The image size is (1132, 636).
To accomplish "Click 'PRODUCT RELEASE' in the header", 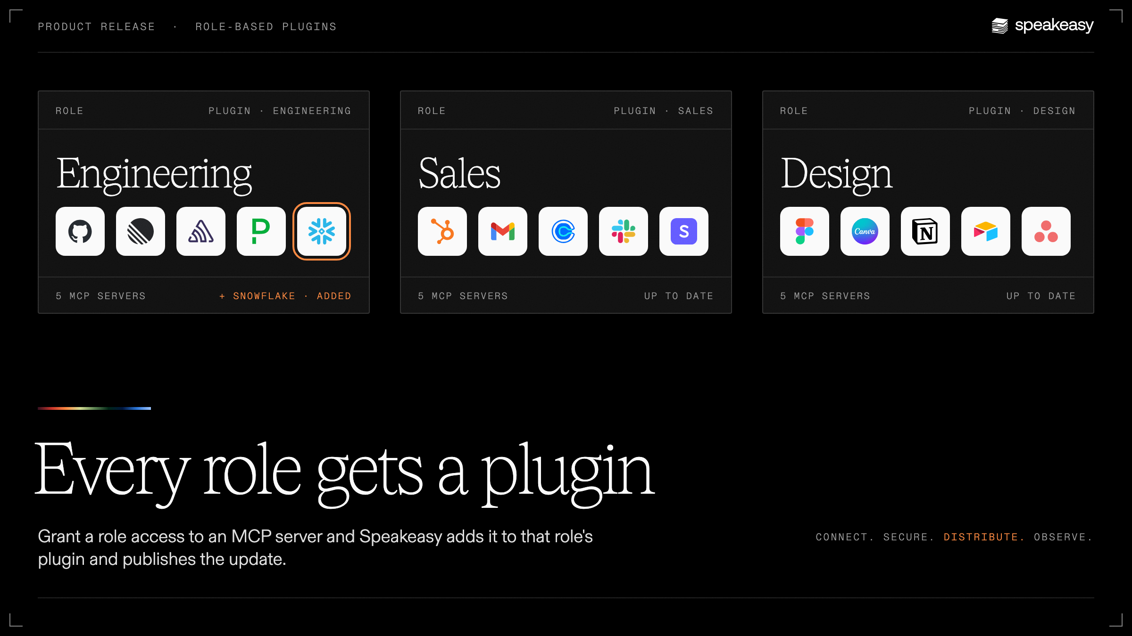I will click(97, 27).
